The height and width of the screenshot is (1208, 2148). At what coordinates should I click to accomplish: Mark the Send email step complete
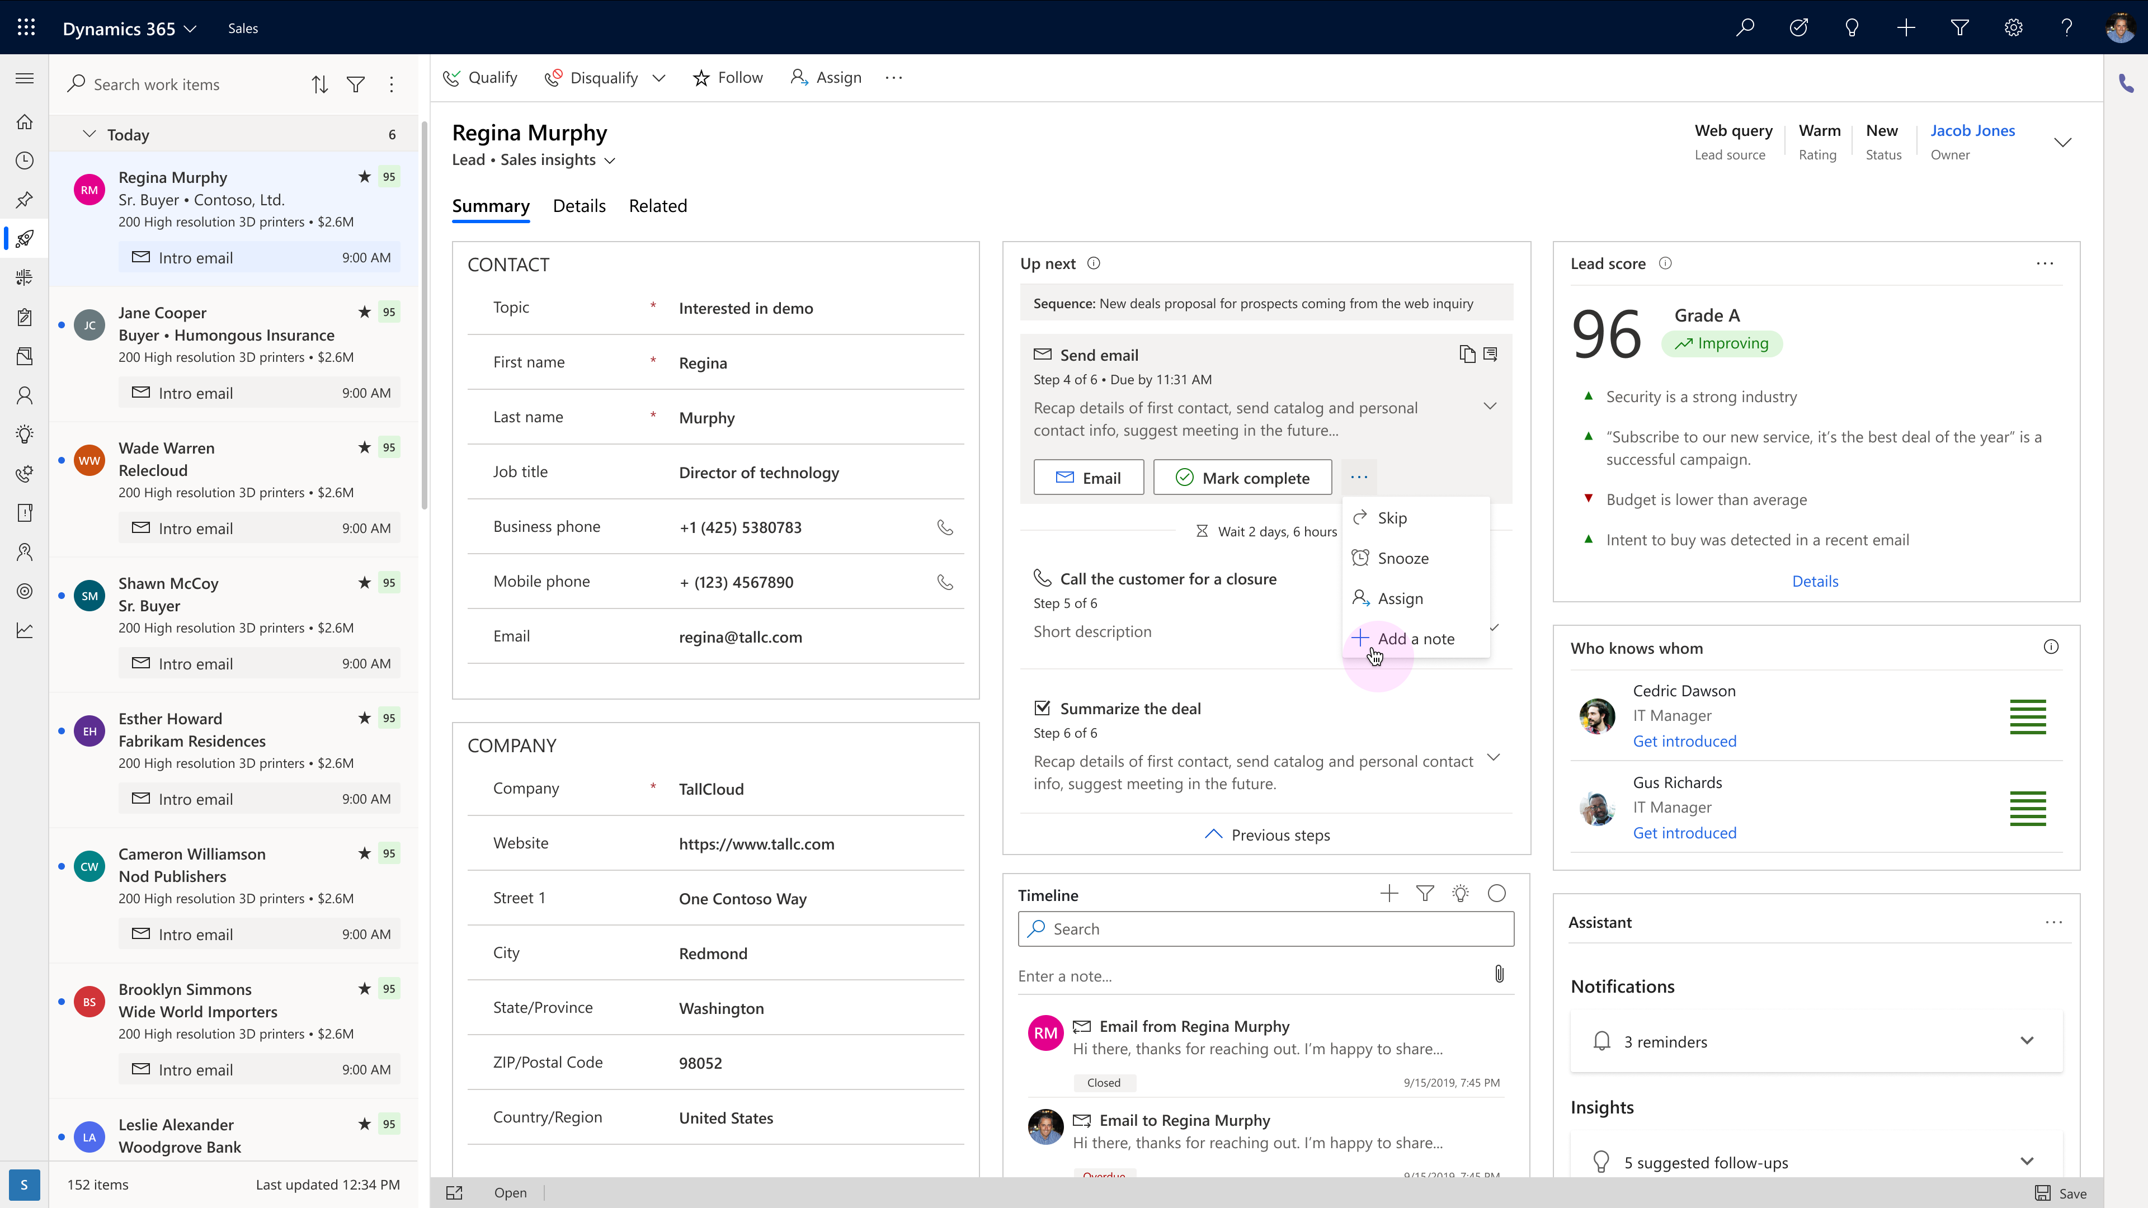(1242, 478)
